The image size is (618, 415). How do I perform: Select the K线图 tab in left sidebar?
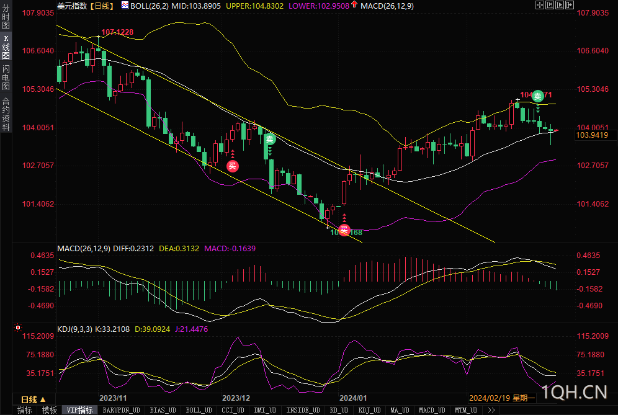(6, 47)
